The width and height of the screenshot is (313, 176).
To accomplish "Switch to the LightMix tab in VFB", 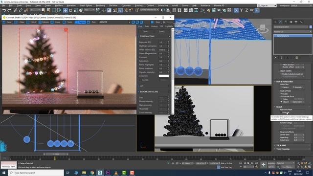I will coord(169,26).
